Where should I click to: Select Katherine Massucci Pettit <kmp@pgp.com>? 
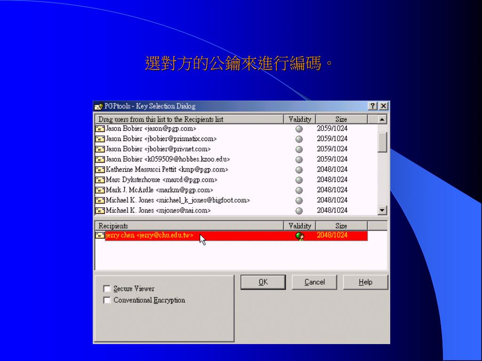pos(167,169)
